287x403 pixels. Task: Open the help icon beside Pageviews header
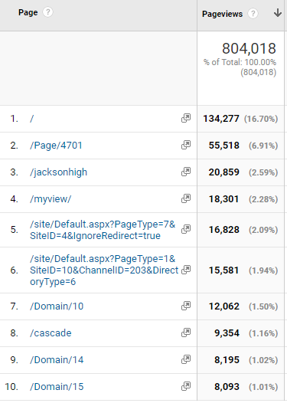pyautogui.click(x=253, y=13)
